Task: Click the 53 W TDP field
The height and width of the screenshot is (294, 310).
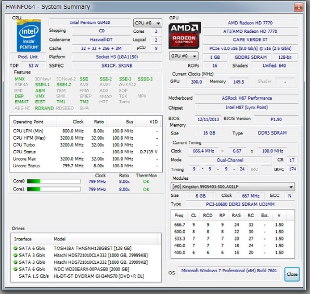Action: click(34, 66)
